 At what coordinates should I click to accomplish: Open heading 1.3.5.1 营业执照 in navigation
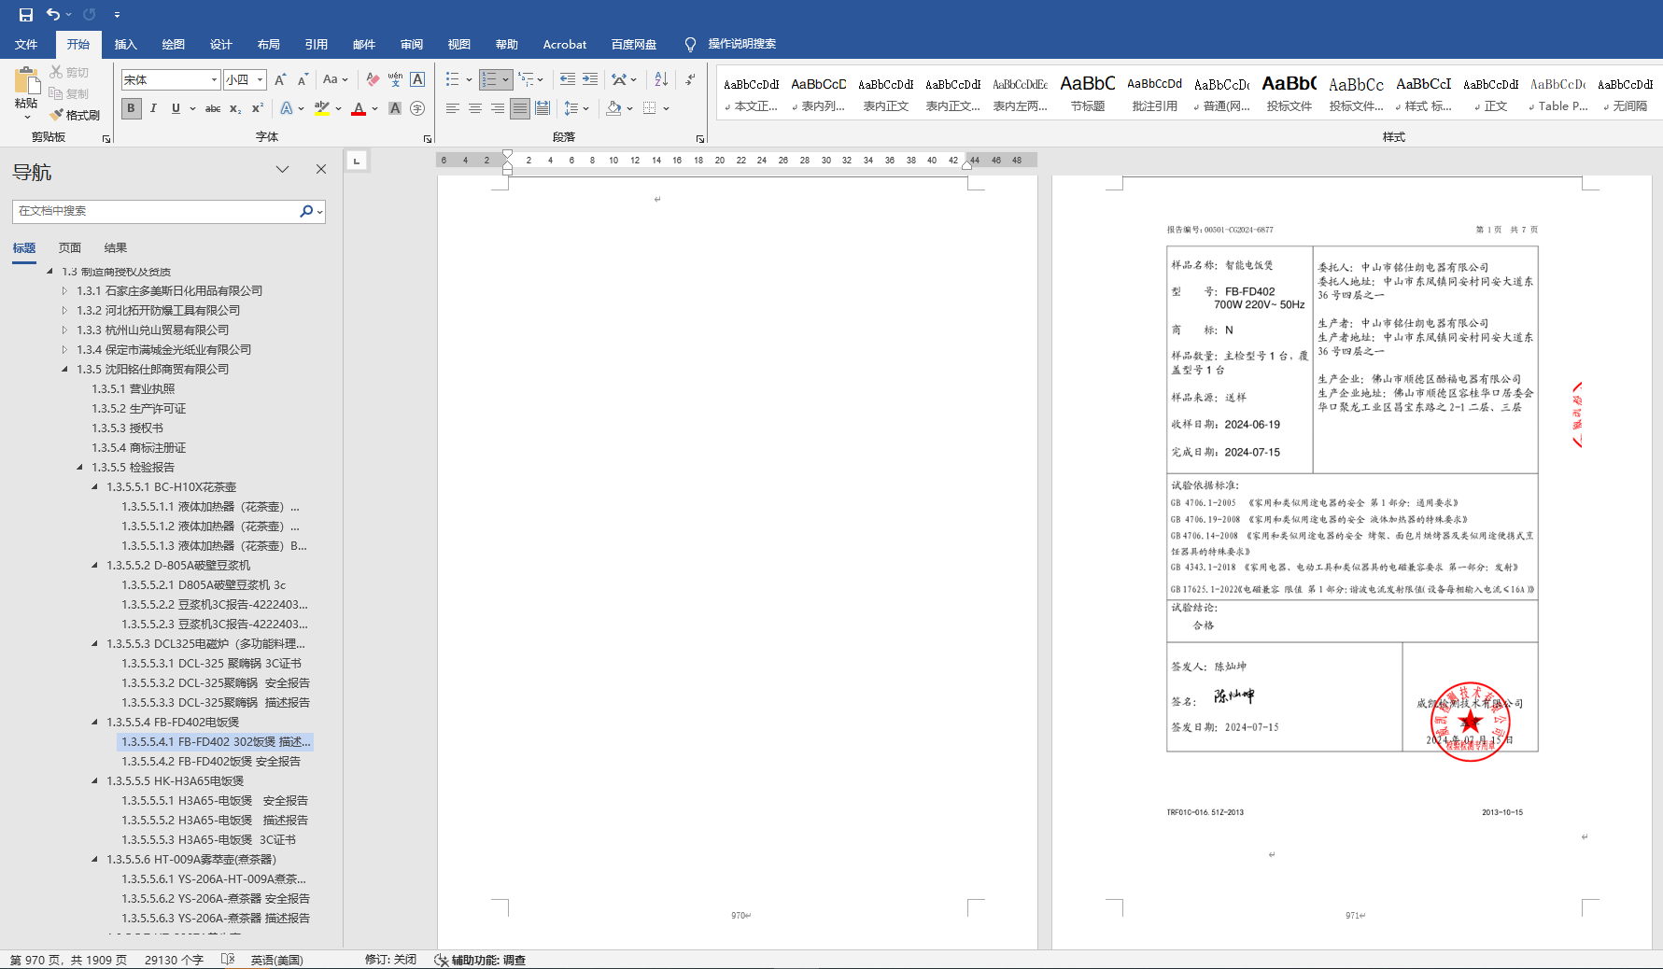pos(134,388)
